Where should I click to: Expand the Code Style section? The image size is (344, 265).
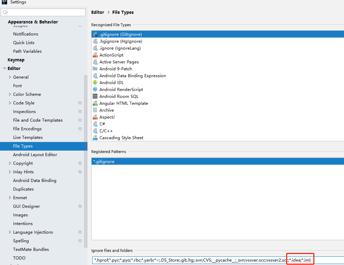(10, 103)
